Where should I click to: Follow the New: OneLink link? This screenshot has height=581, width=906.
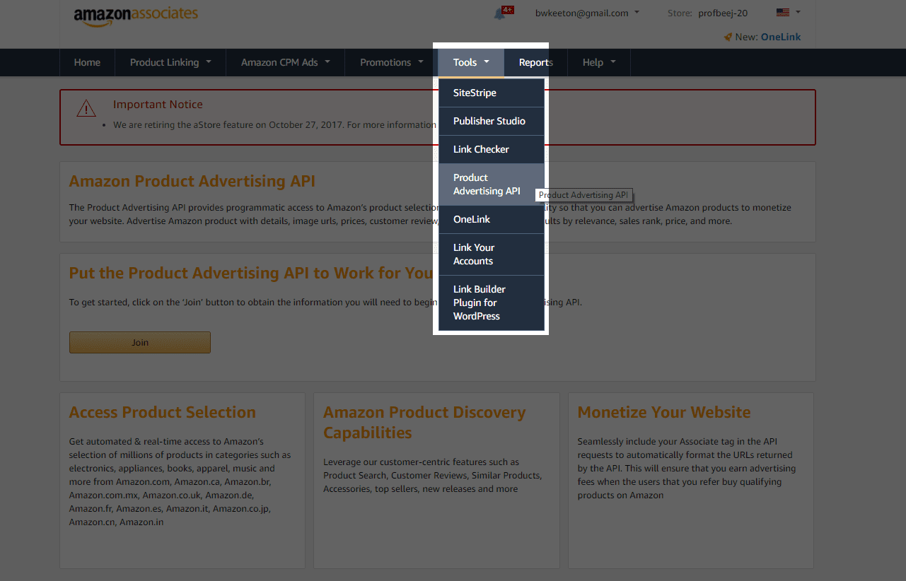click(781, 36)
